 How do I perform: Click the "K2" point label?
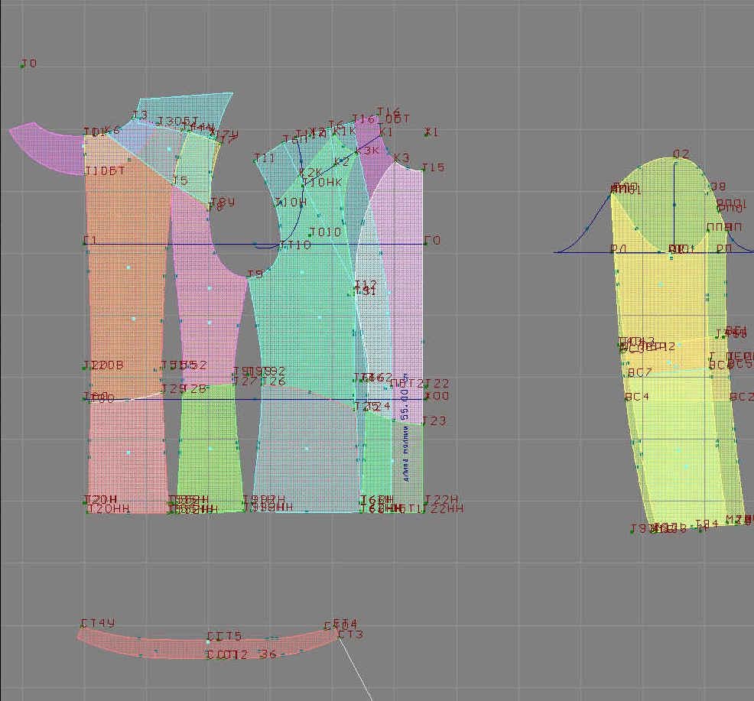[341, 162]
